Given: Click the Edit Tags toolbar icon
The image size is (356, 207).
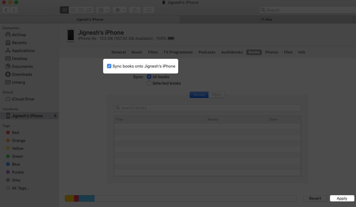Looking at the screenshot, I should (x=149, y=10).
